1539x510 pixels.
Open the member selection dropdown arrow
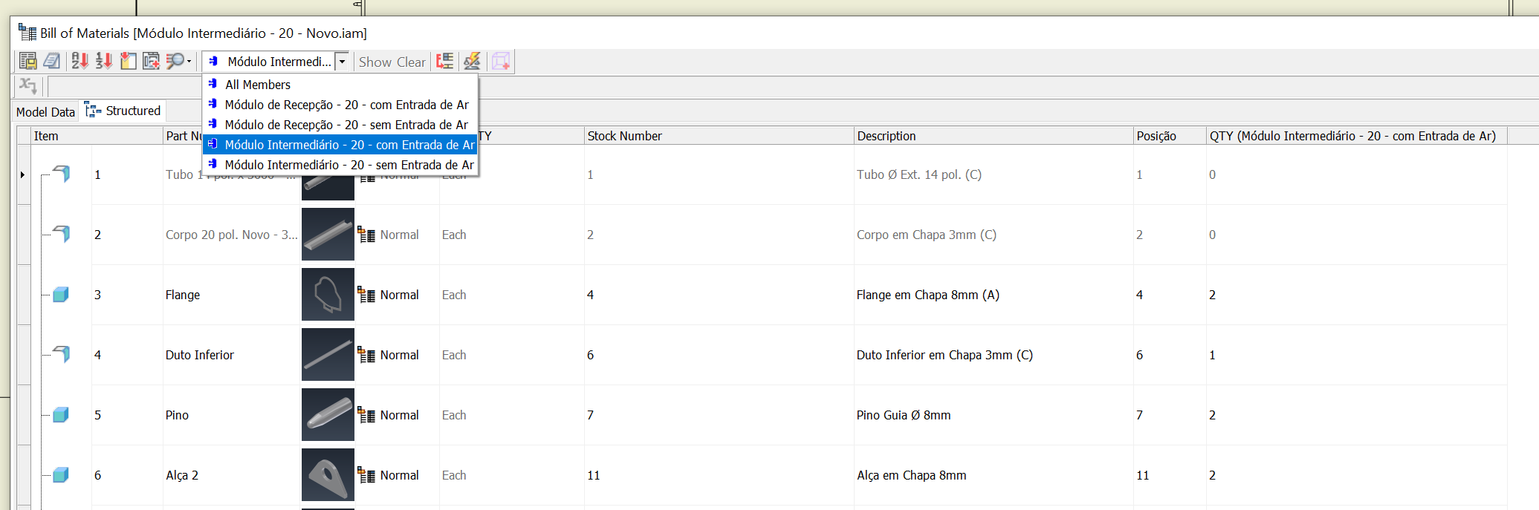tap(342, 62)
